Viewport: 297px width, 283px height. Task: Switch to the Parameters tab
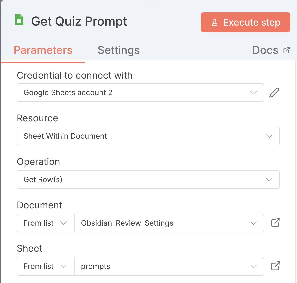tap(43, 50)
